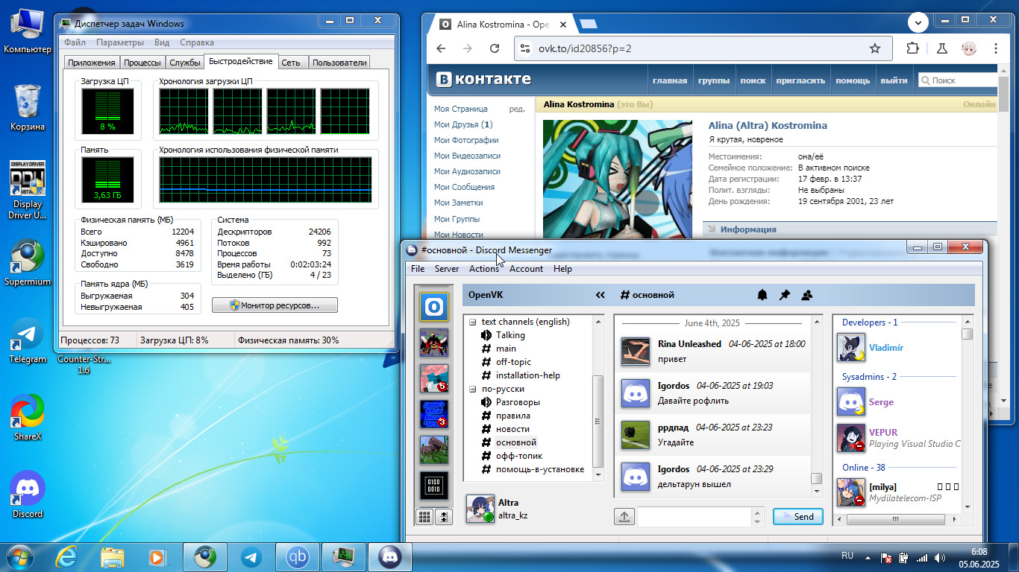
Task: Click the Send button
Action: 797,516
